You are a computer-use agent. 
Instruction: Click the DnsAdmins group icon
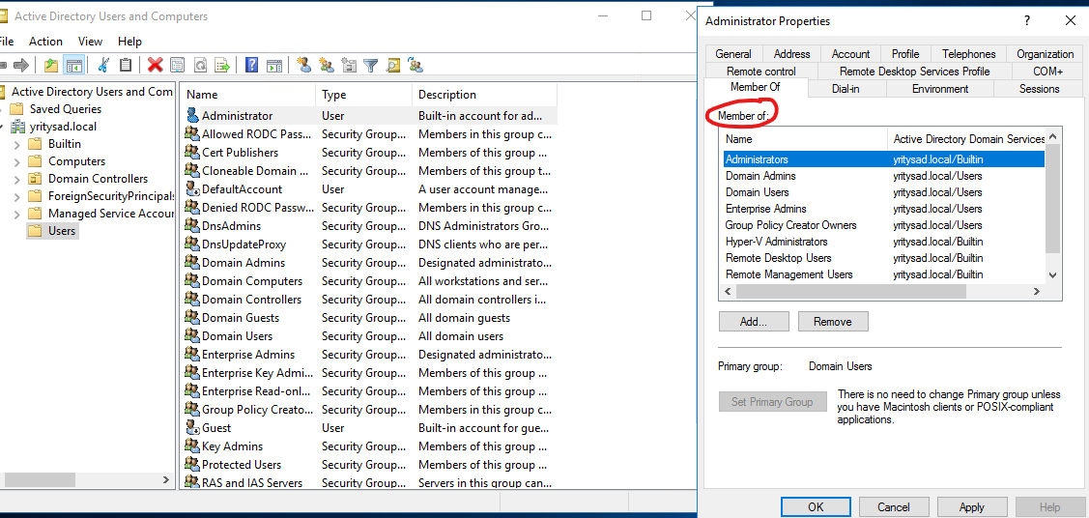(192, 226)
